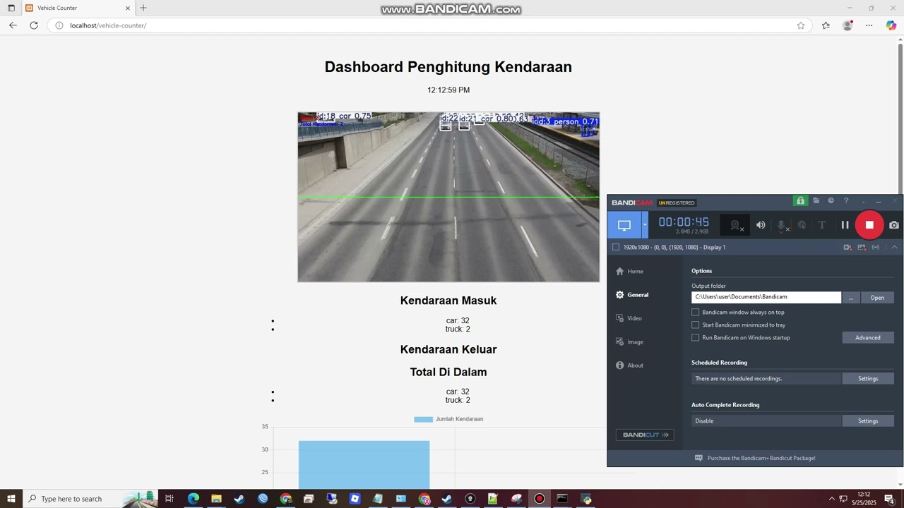Open Task View in the taskbar
The width and height of the screenshot is (904, 508).
pyautogui.click(x=169, y=499)
